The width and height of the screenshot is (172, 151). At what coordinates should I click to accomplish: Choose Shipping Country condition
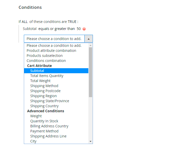(x=44, y=106)
